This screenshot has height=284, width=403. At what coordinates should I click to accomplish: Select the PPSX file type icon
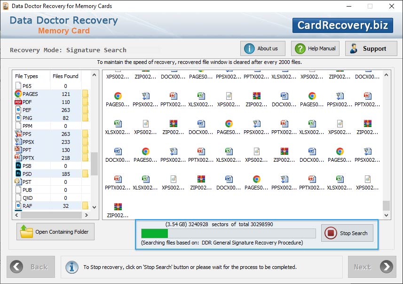click(x=18, y=142)
